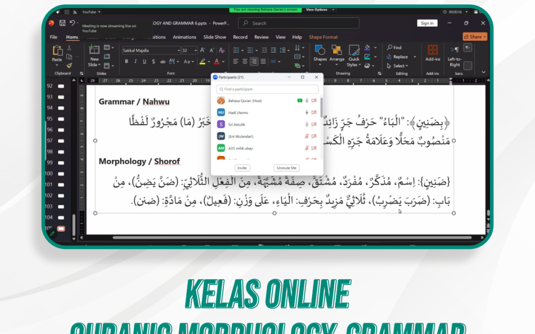
Task: Apply Shape Fill color
Action: 367,48
